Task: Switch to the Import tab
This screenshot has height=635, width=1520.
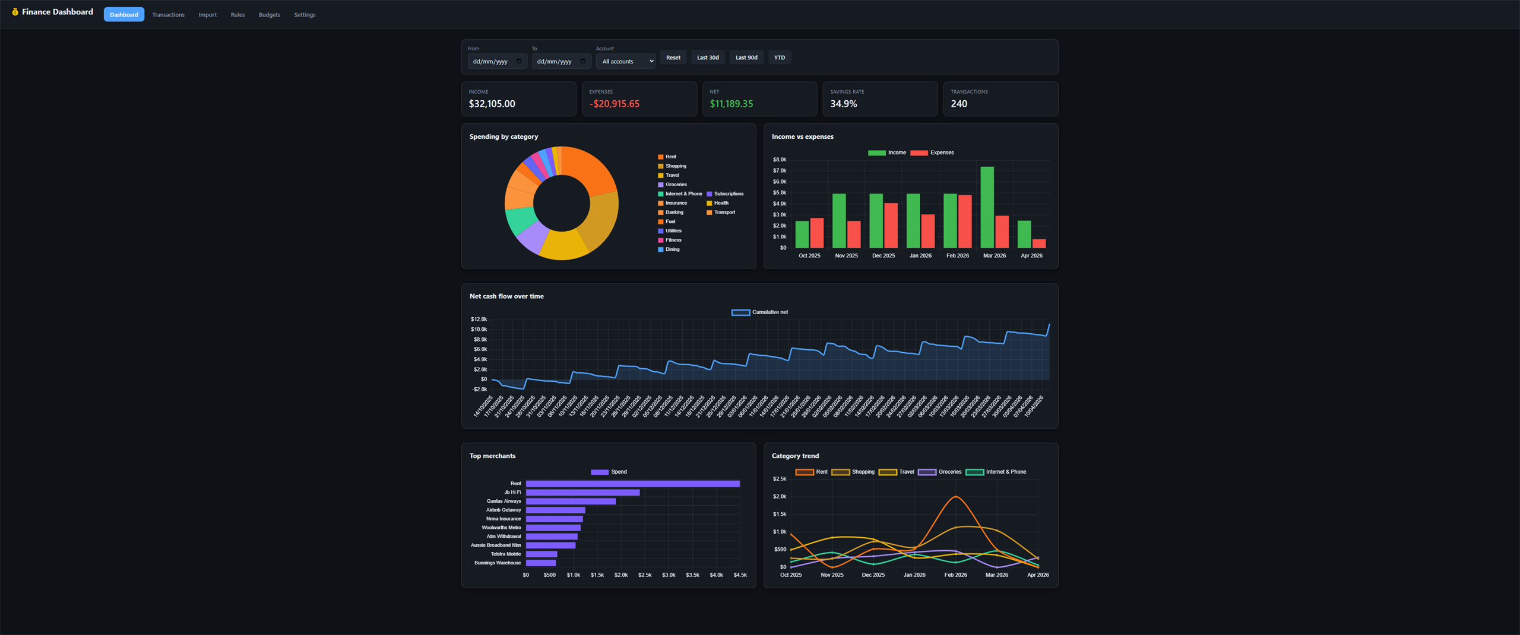Action: [x=207, y=15]
